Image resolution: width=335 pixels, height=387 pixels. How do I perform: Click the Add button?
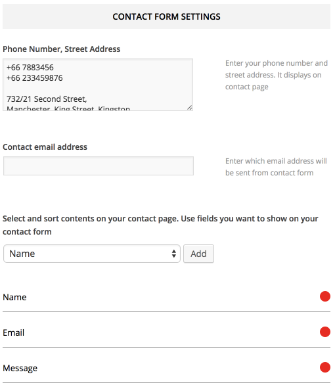pyautogui.click(x=198, y=254)
